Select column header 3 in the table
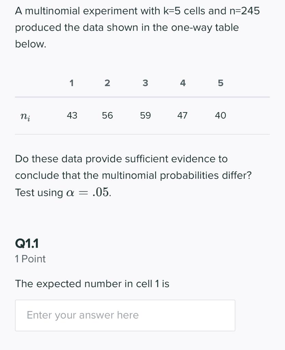Viewport: 285px width, 350px height. click(x=145, y=83)
